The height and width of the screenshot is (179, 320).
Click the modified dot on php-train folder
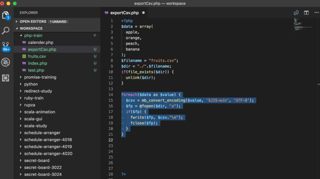click(x=95, y=35)
